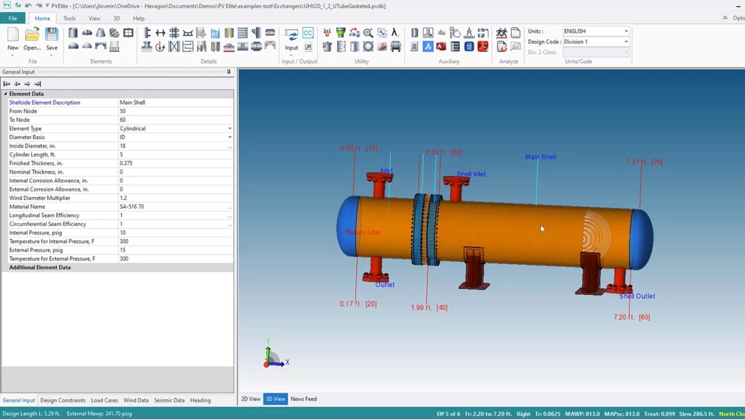This screenshot has height=419, width=745.
Task: Click the green funnel icon in Utility
Action: pos(341,33)
